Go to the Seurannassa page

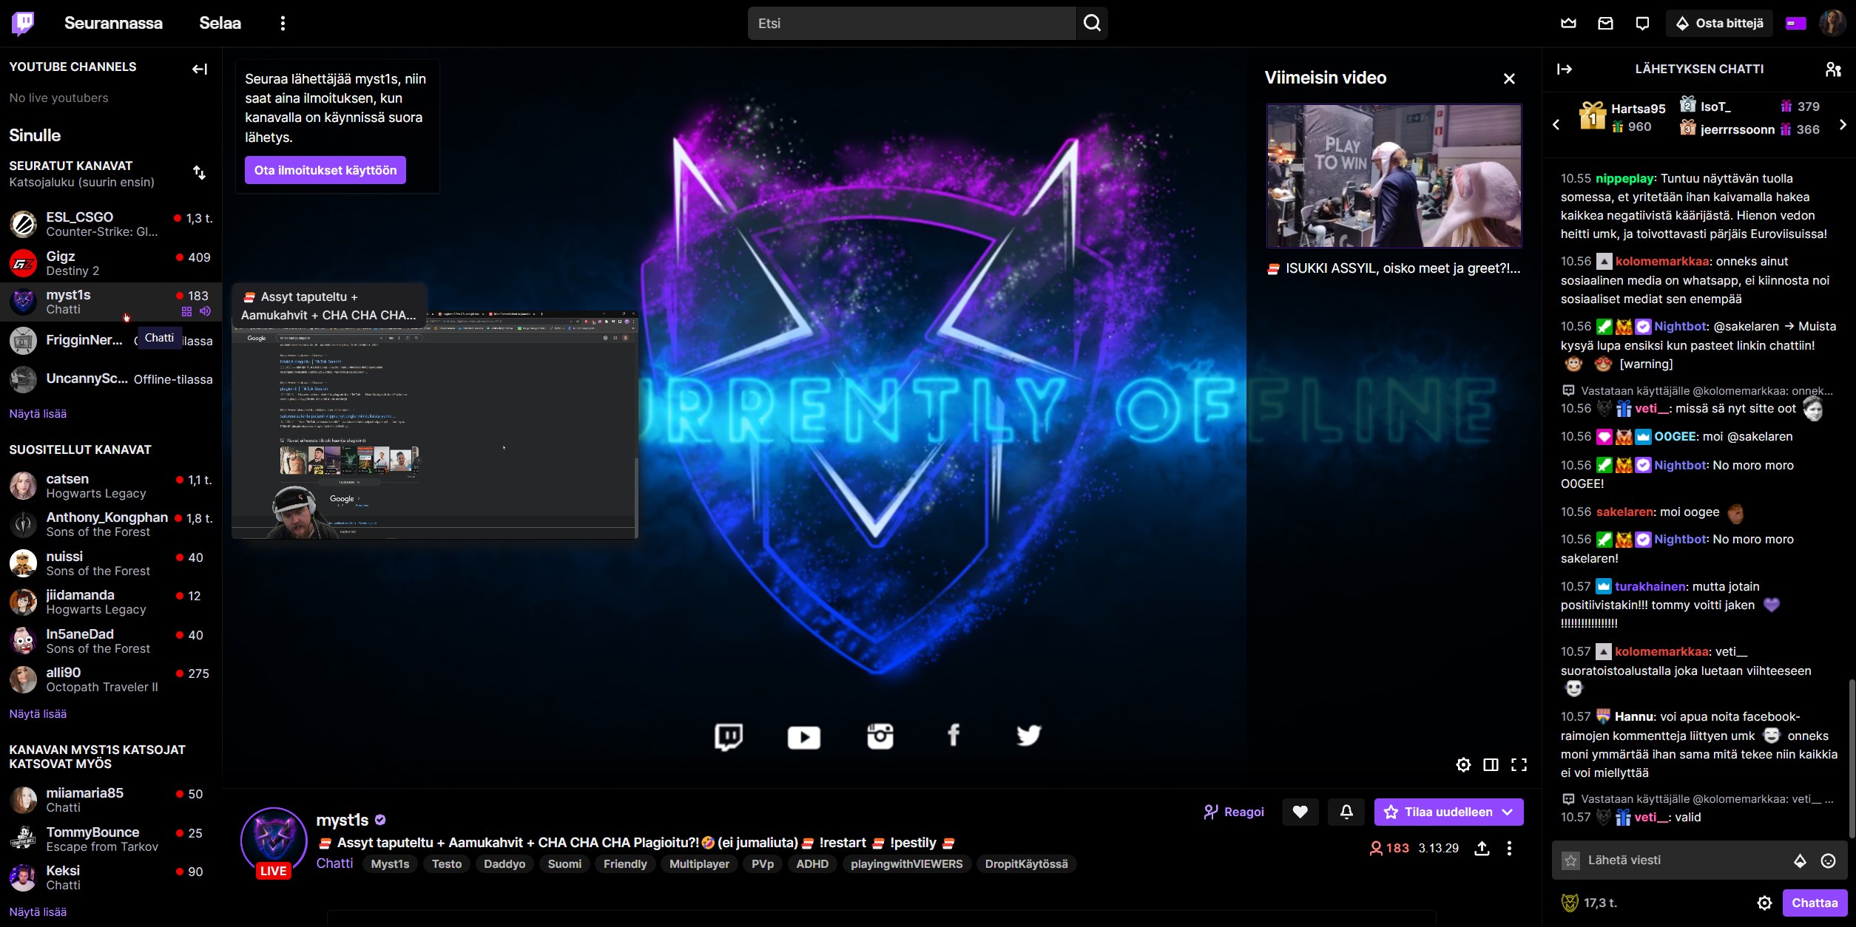114,23
